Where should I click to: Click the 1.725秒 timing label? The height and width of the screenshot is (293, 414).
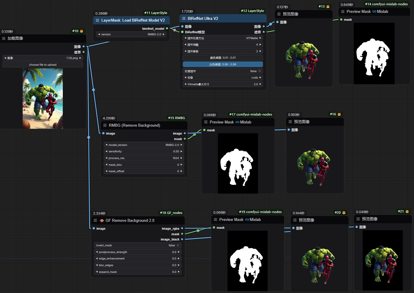click(x=187, y=11)
